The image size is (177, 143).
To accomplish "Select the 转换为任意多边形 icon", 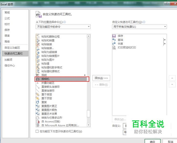I will pyautogui.click(x=38, y=118).
